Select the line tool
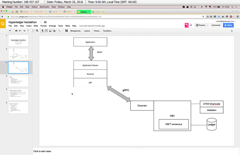The image size is (240, 155). click(60, 31)
